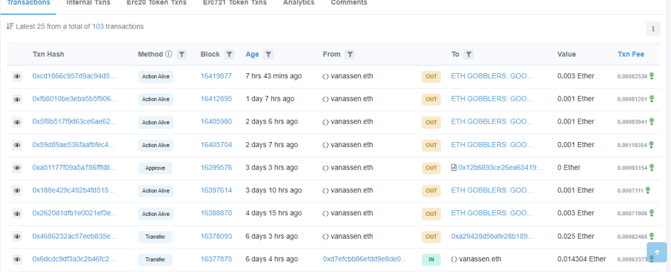
Task: Click gas icon beside fee 0.00082536
Action: (x=651, y=76)
